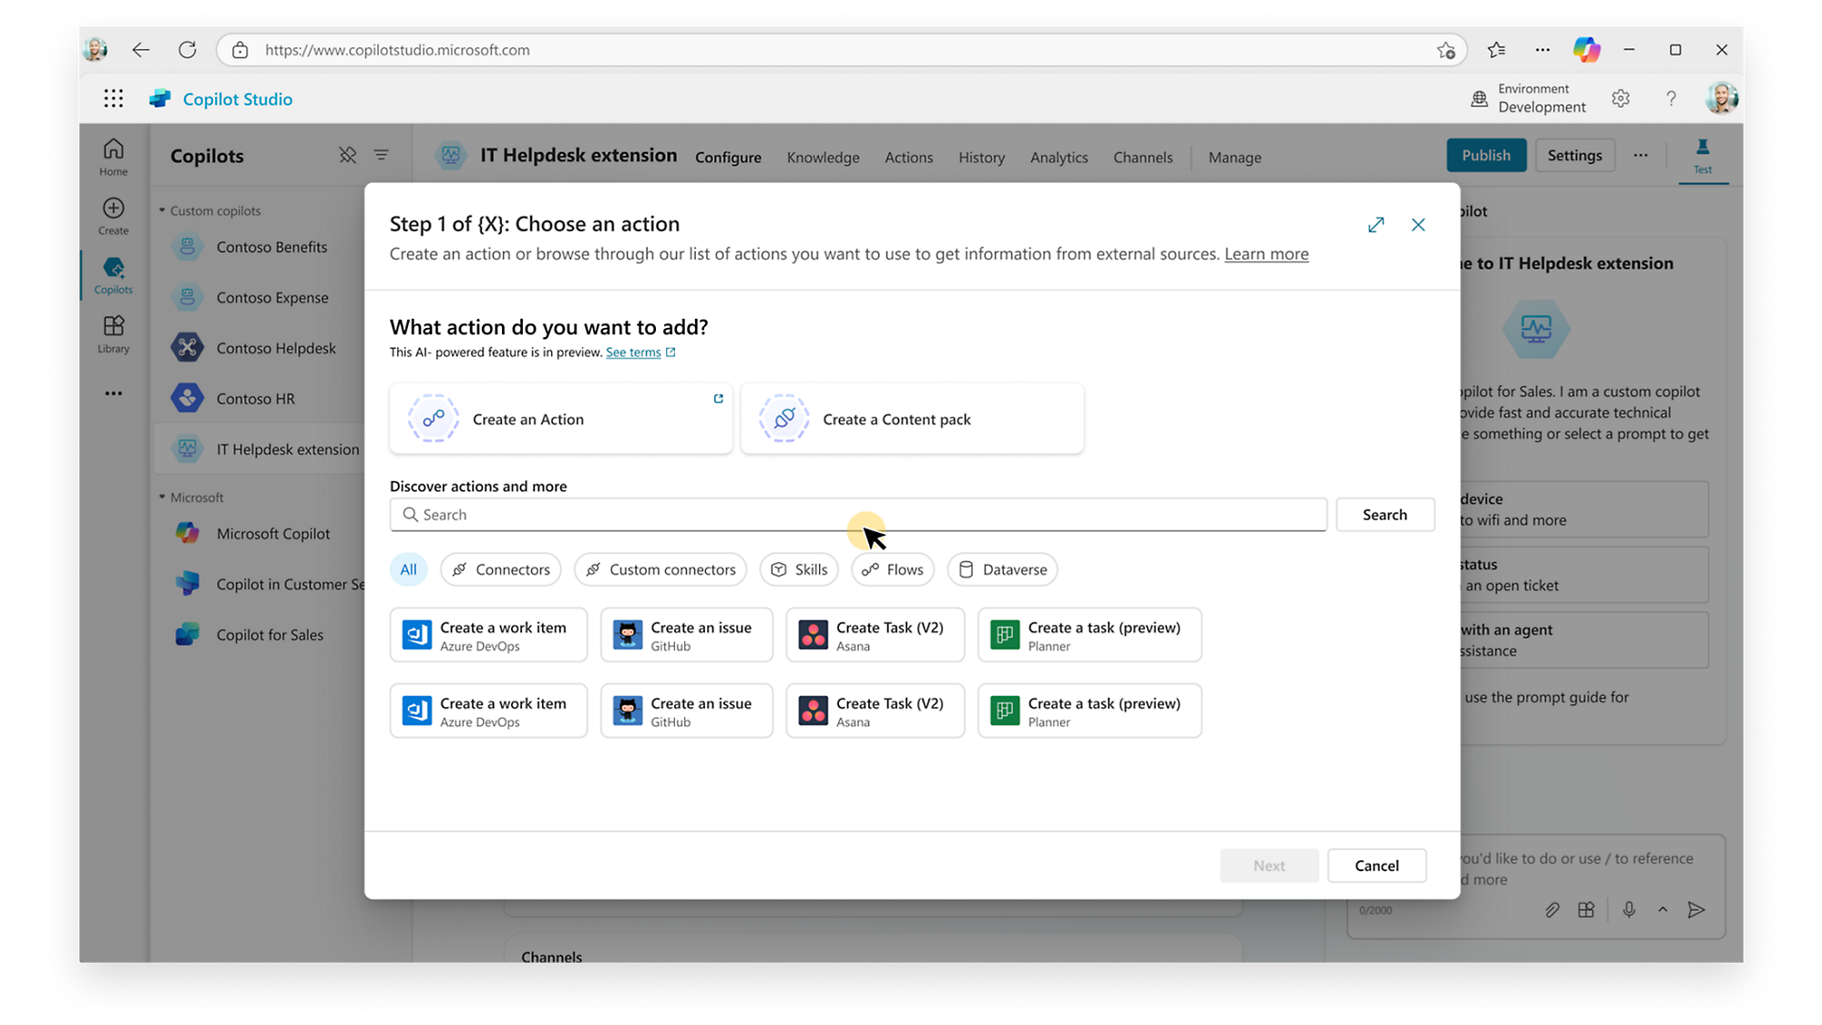Filter by Dataverse chip
This screenshot has width=1822, height=1025.
tap(1002, 569)
